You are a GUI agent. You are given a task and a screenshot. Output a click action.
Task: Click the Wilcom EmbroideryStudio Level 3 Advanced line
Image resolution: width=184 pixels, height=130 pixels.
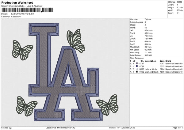(22, 6)
